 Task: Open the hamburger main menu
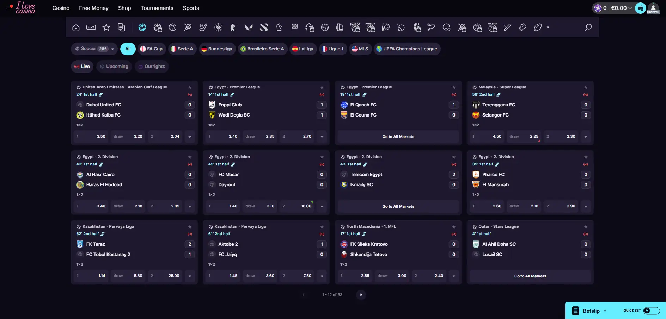point(10,7)
